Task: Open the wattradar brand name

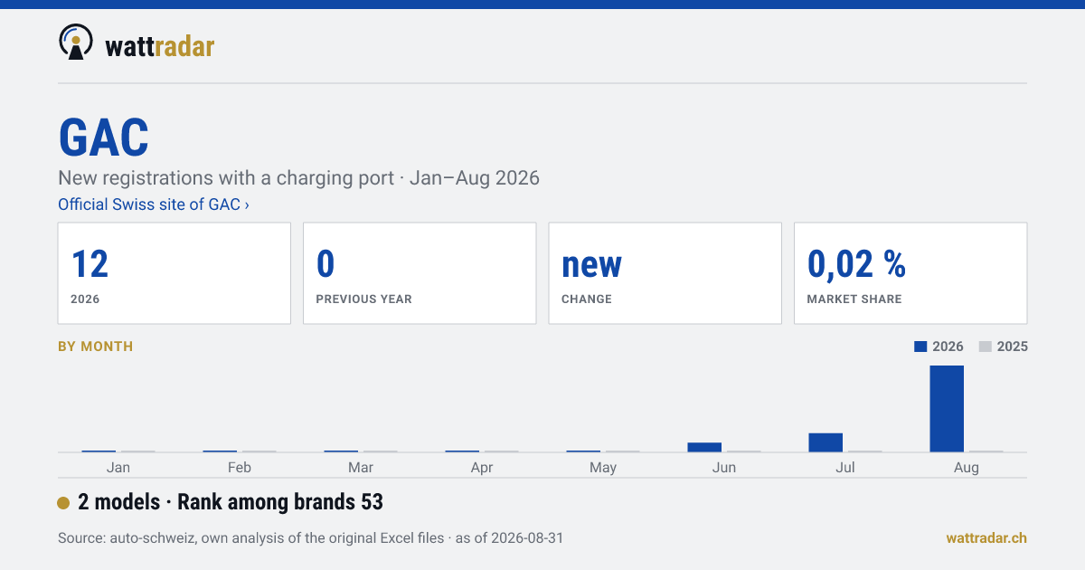Action: 160,46
